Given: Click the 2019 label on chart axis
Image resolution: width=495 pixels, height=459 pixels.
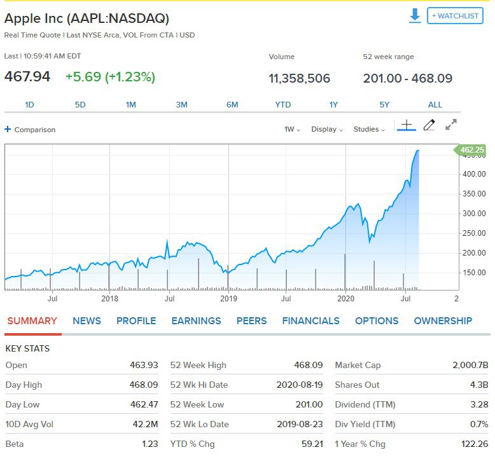Looking at the screenshot, I should pos(228,298).
